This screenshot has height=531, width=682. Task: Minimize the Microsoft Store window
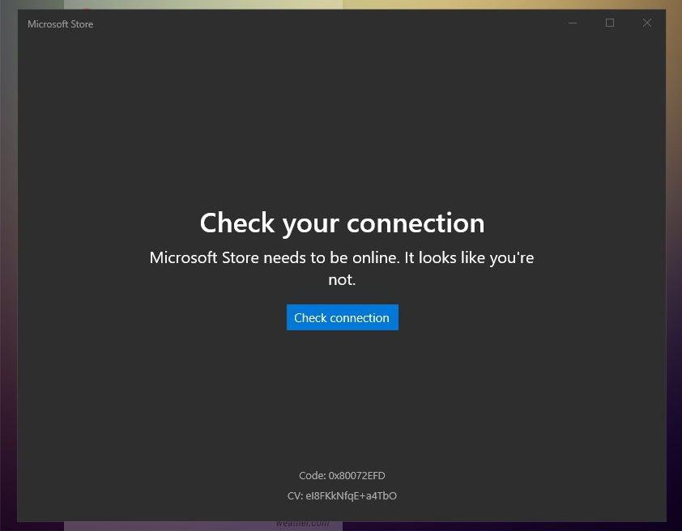(573, 23)
